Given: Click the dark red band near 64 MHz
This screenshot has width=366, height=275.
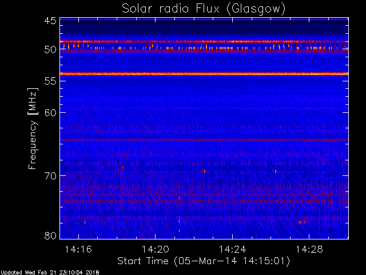Looking at the screenshot, I should tap(204, 140).
